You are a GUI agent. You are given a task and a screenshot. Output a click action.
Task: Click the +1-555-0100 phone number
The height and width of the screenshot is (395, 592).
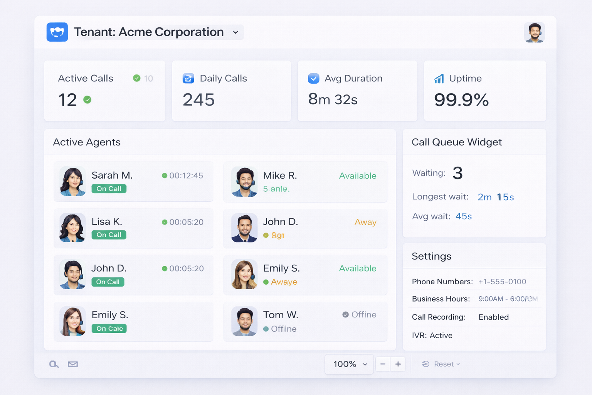[502, 282]
